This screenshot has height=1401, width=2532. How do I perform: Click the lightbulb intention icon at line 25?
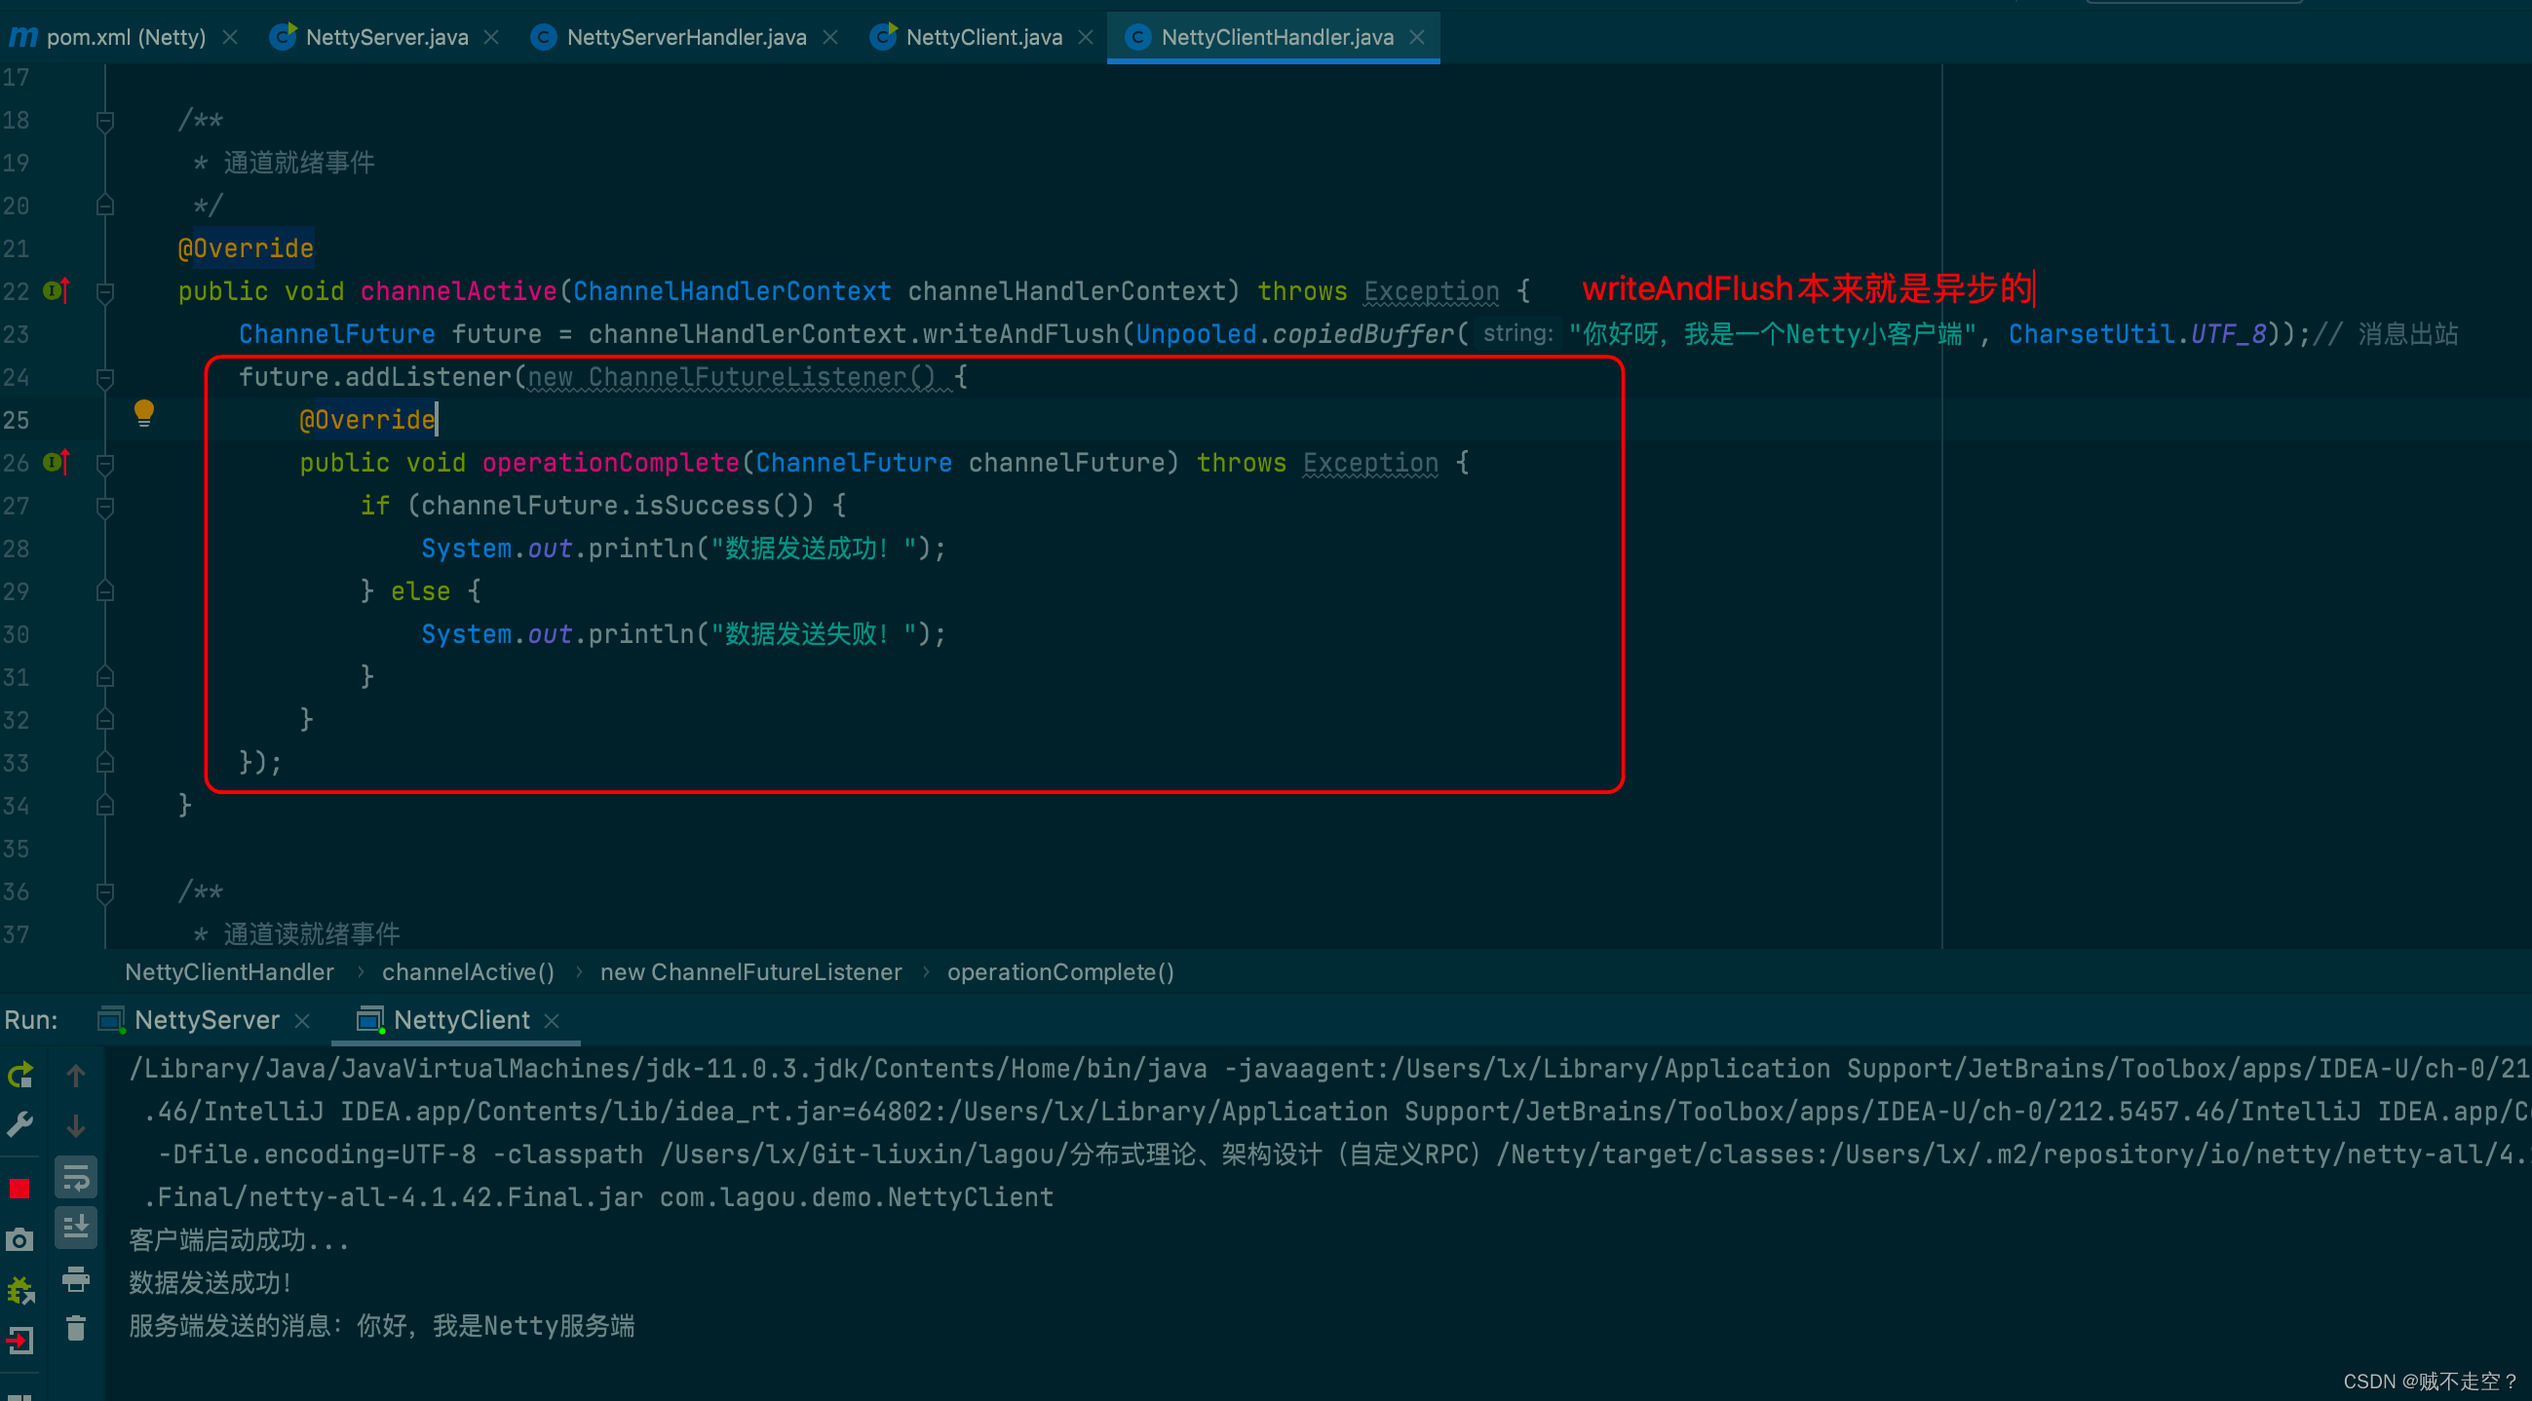pyautogui.click(x=143, y=413)
